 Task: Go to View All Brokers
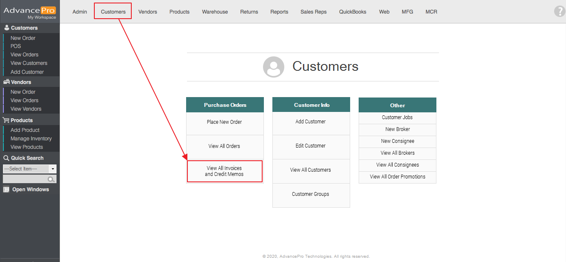click(x=397, y=153)
